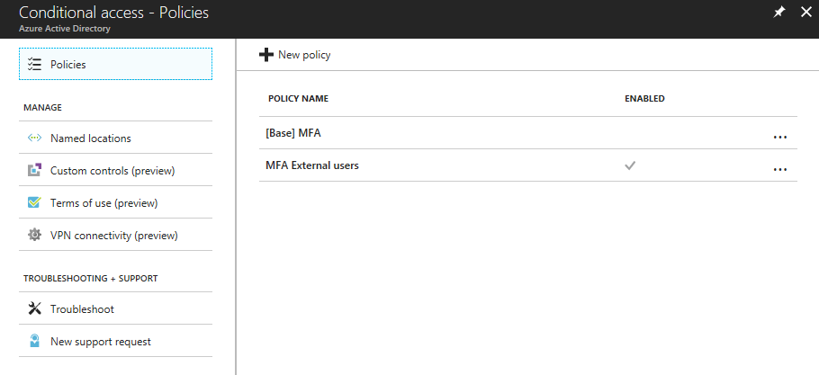Click the Troubleshoot wrench icon
This screenshot has height=375, width=819.
pos(34,308)
